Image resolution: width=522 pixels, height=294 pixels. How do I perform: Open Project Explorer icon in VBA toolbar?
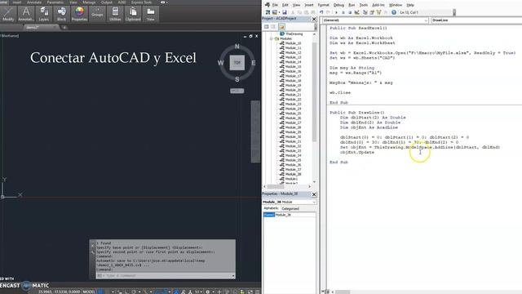click(x=365, y=12)
